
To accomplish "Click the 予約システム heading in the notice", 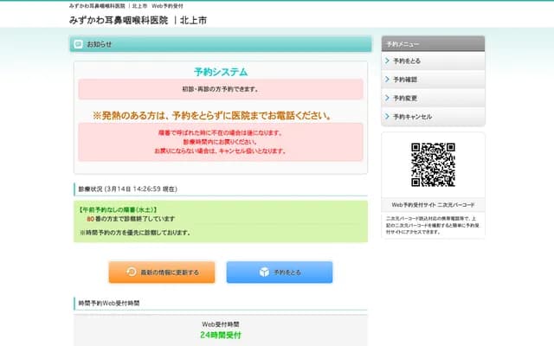I will (x=220, y=72).
